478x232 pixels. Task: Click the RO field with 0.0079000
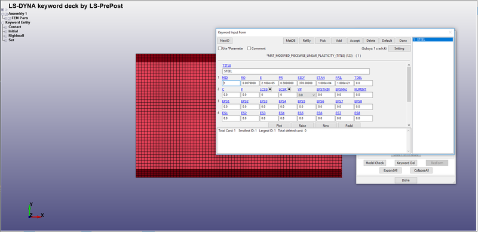click(x=250, y=83)
